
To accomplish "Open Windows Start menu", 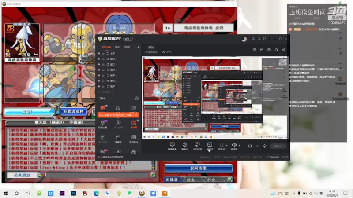I will [x=5, y=193].
